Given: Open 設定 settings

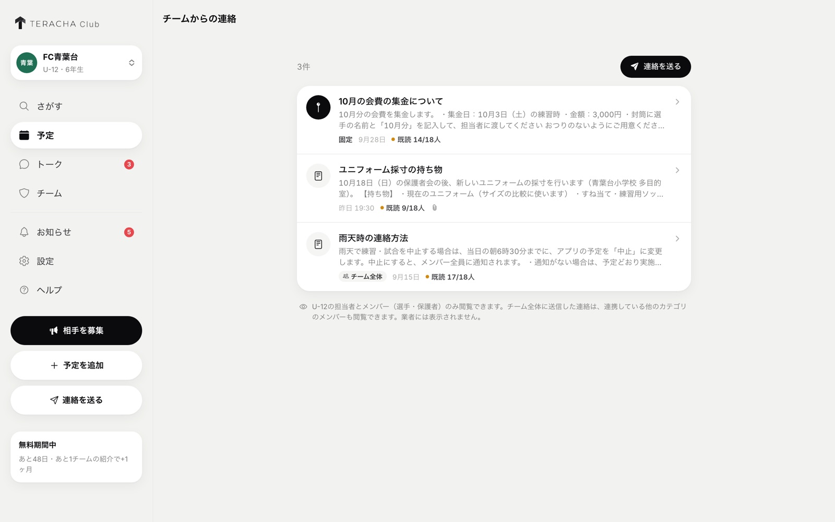Looking at the screenshot, I should coord(76,261).
